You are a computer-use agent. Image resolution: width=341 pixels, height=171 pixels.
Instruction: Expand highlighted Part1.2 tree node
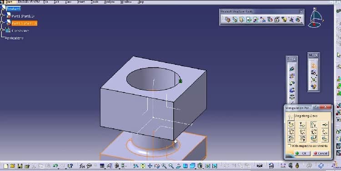(x=2, y=22)
